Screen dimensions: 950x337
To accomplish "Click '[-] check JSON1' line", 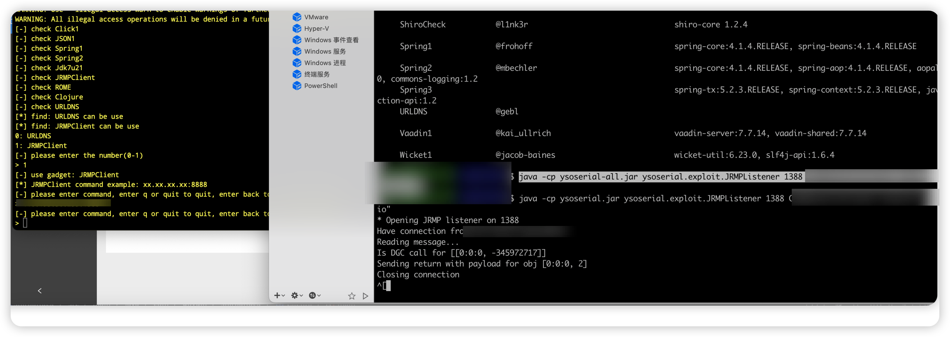I will [x=45, y=38].
